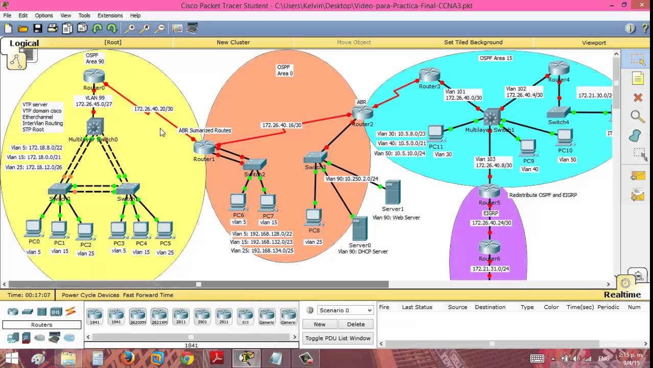Click the Delete scenario button

356,324
